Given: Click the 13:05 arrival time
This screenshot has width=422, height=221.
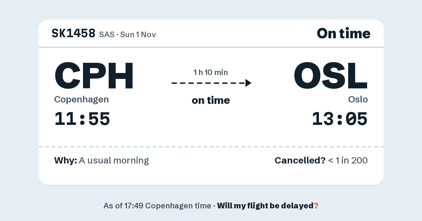Looking at the screenshot, I should tap(340, 119).
